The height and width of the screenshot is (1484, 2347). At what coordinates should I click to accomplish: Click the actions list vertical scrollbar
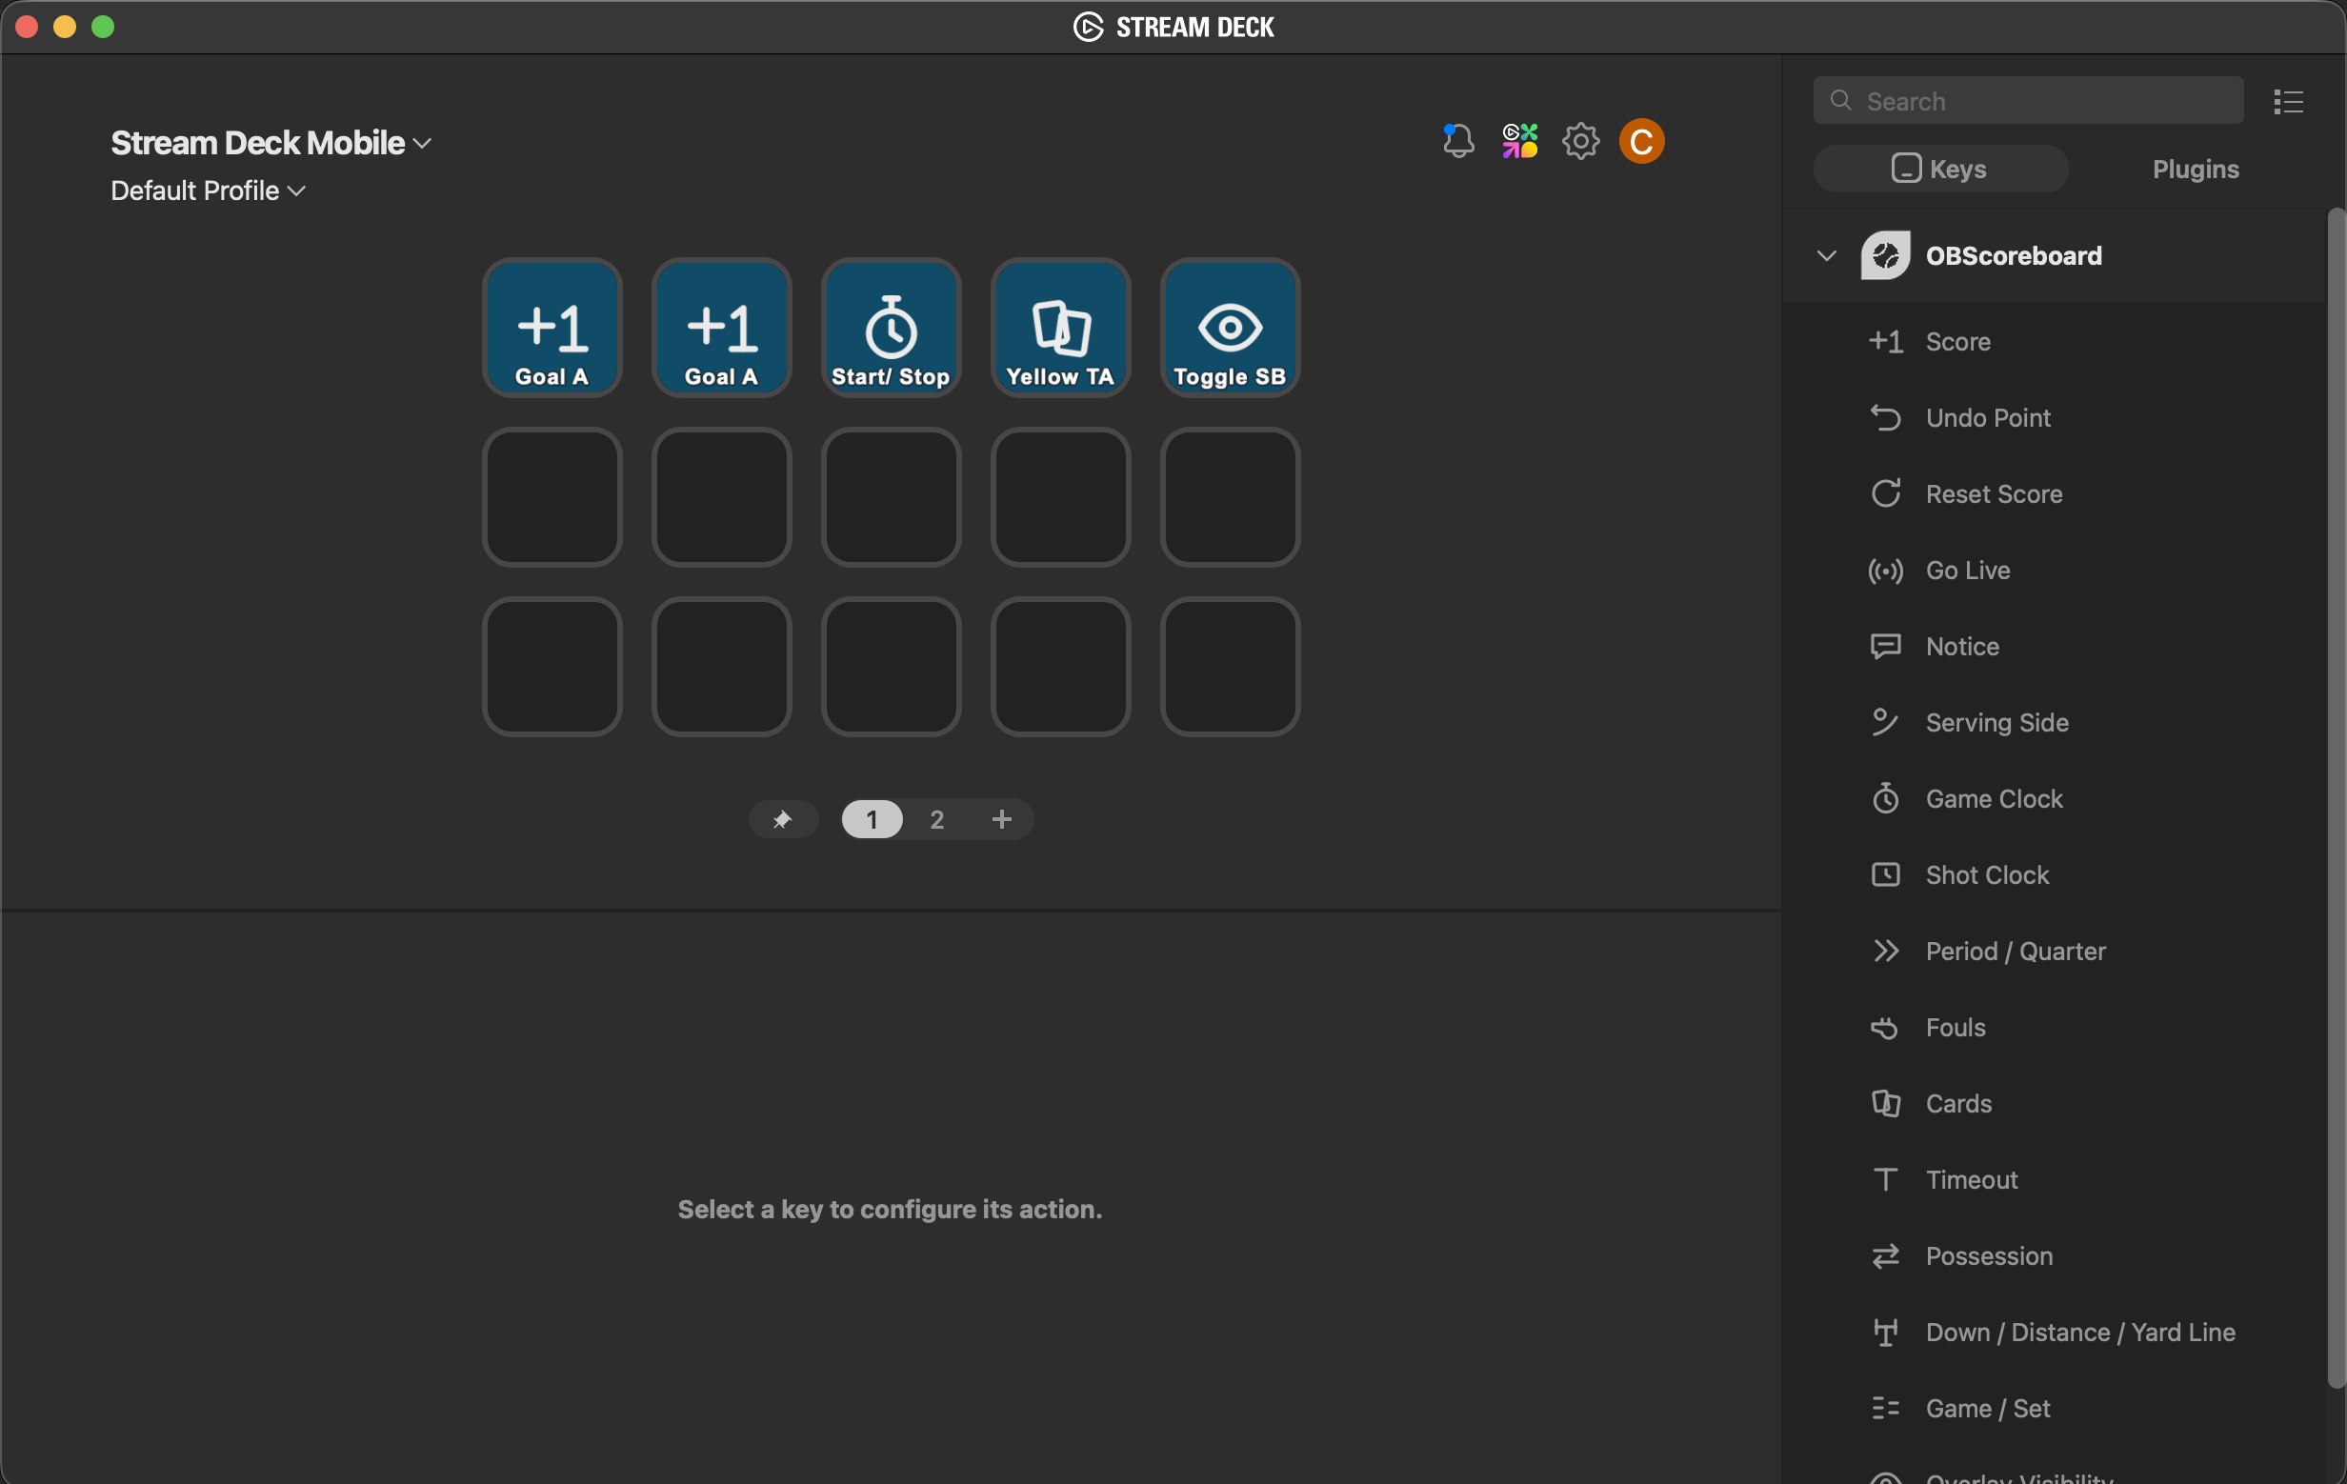(2336, 799)
